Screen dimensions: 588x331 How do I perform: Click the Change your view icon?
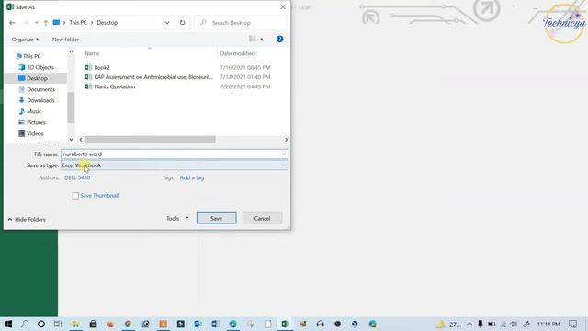click(x=253, y=39)
